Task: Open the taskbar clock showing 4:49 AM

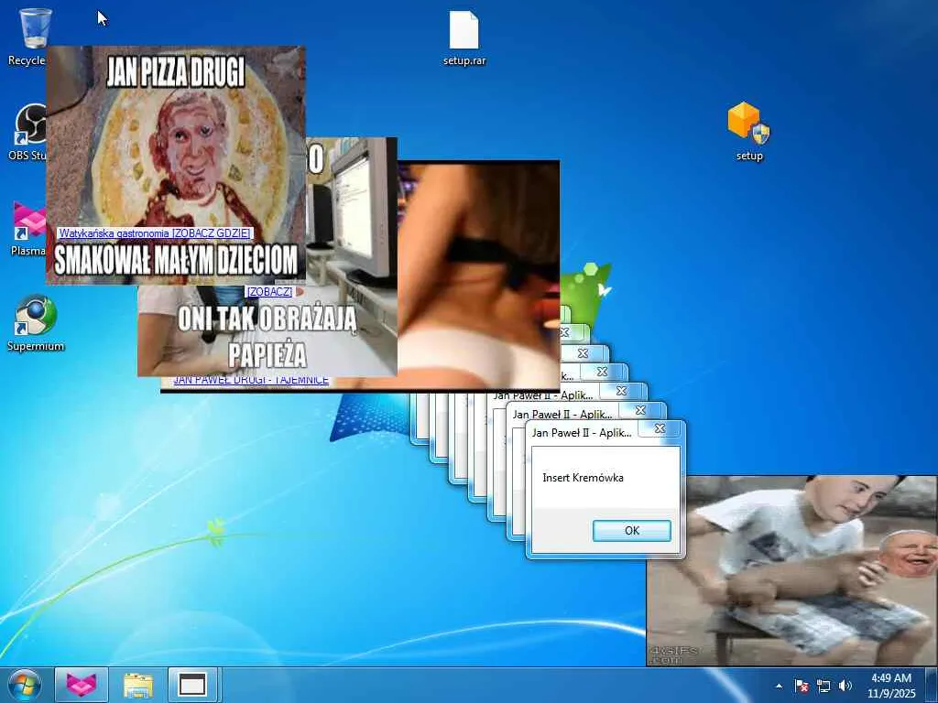Action: [890, 678]
